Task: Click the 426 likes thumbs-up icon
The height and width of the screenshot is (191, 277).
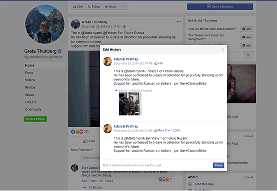Action: click(x=156, y=63)
